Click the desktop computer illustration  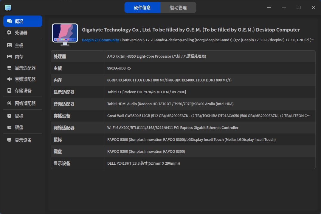click(x=65, y=34)
